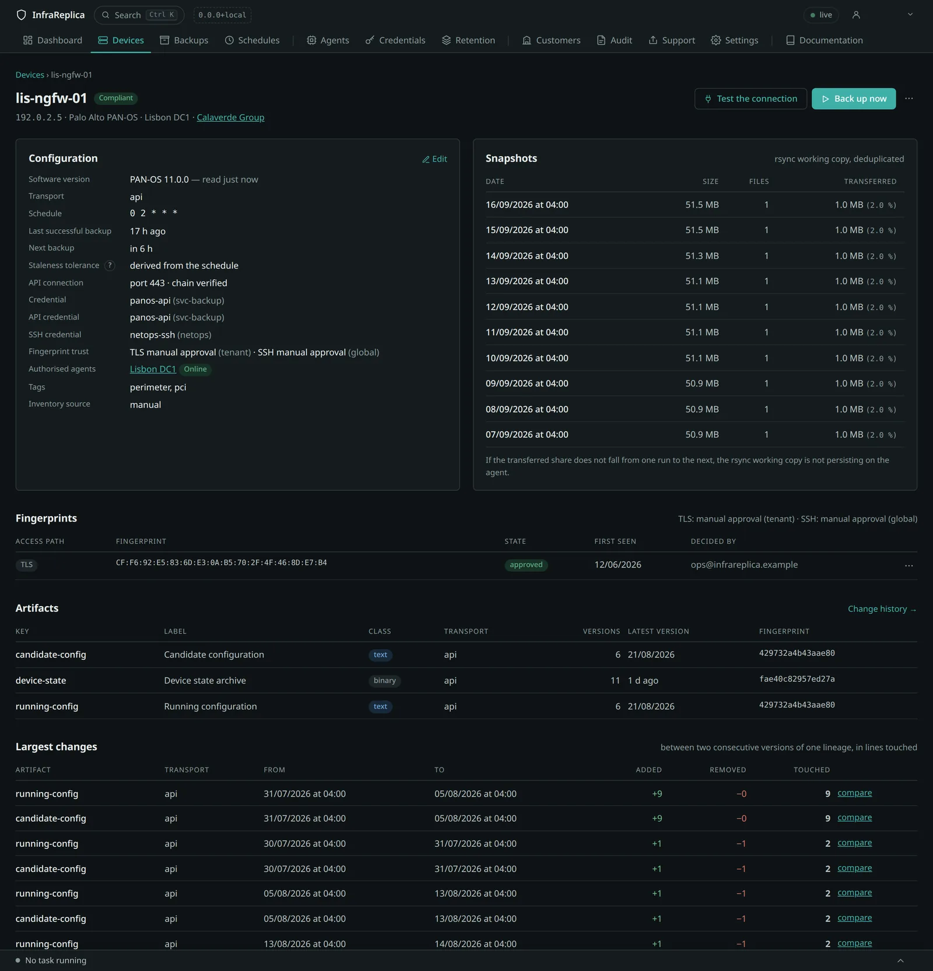Click the Staleness tolerance help icon

110,266
